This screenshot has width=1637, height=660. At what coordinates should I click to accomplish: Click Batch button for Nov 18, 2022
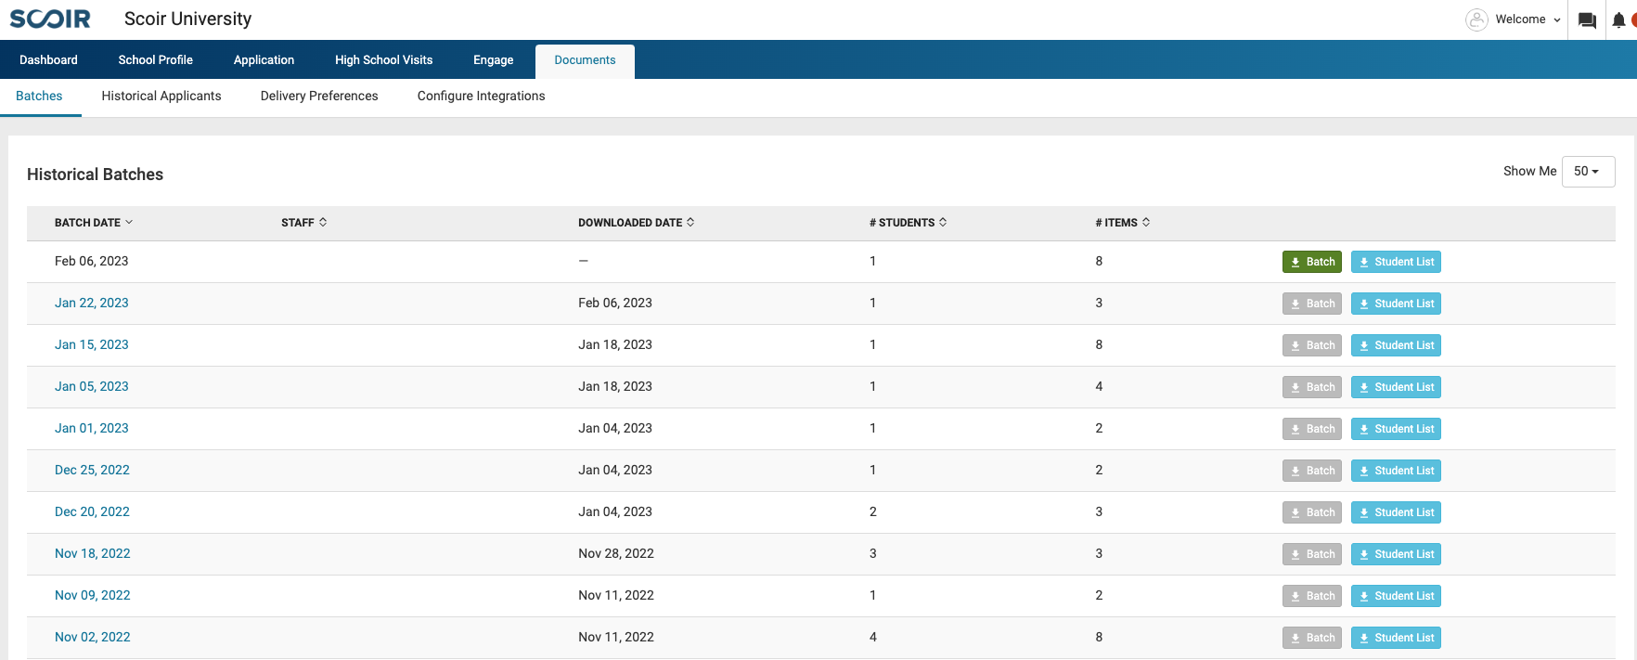tap(1312, 554)
